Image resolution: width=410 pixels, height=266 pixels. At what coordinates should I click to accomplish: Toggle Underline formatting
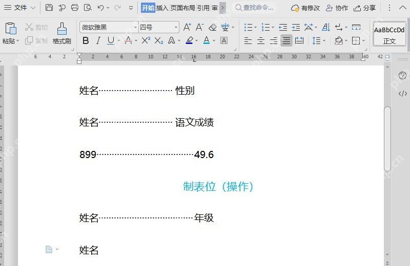(111, 40)
